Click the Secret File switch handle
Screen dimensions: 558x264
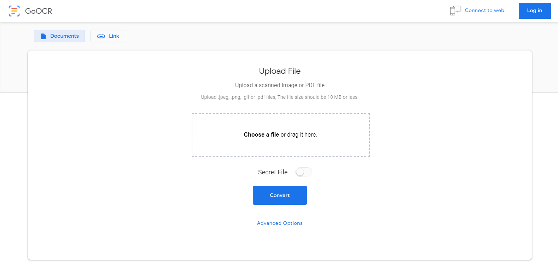click(300, 172)
